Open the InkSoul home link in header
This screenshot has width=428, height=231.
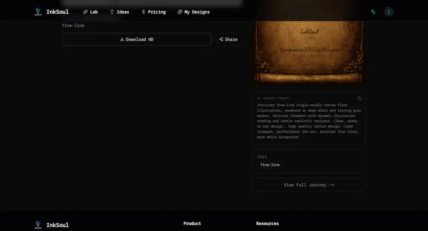(51, 12)
